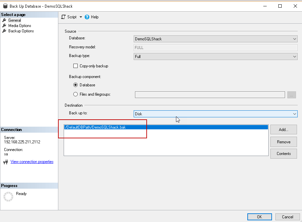Click the Cancel button
302x222 pixels.
click(x=287, y=217)
